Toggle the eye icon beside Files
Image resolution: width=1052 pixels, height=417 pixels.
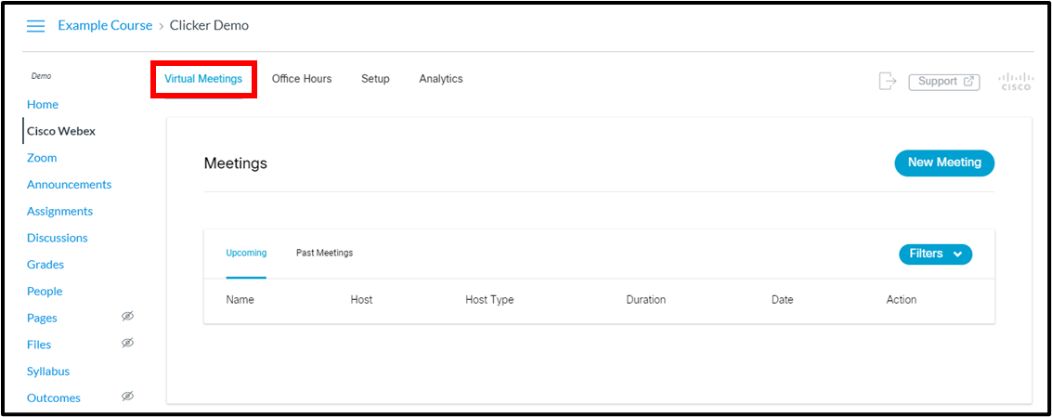[127, 343]
